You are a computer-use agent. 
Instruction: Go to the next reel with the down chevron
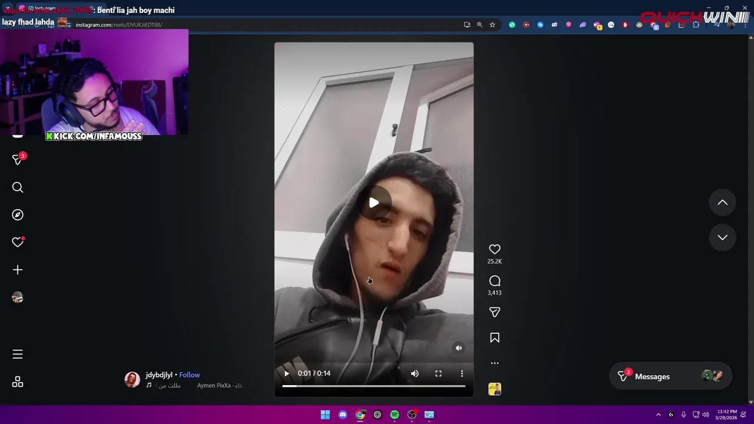pos(723,237)
